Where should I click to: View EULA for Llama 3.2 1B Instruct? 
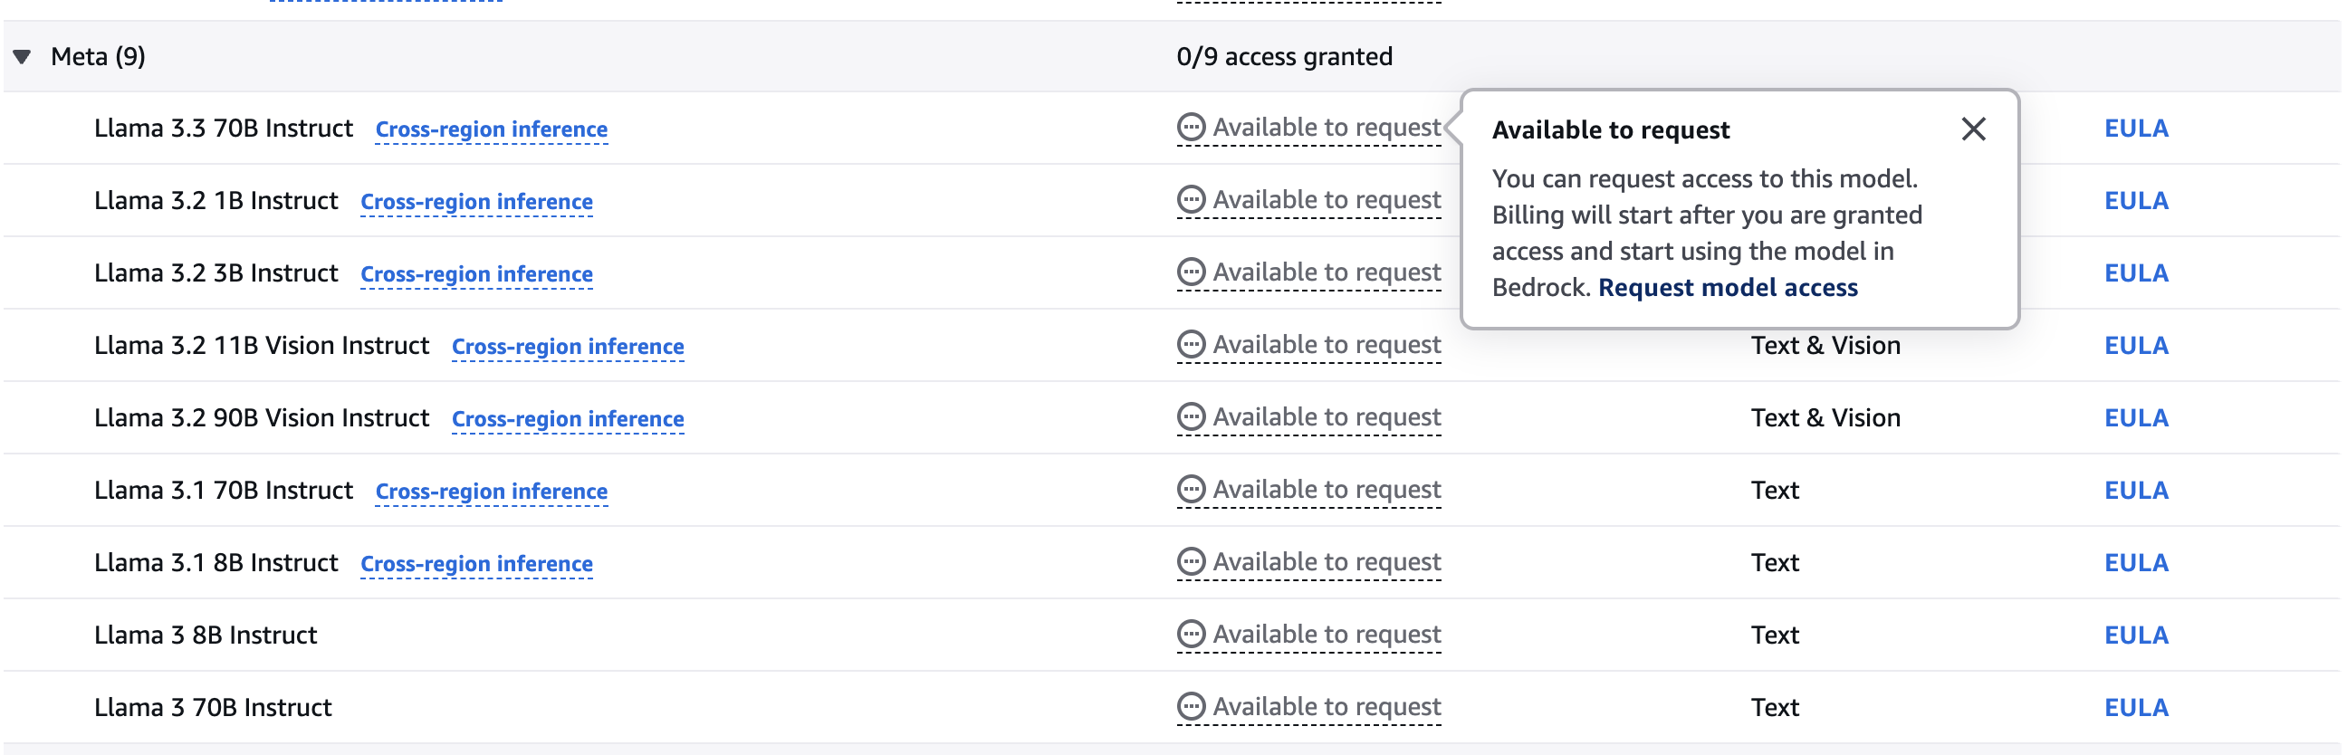(x=2136, y=200)
